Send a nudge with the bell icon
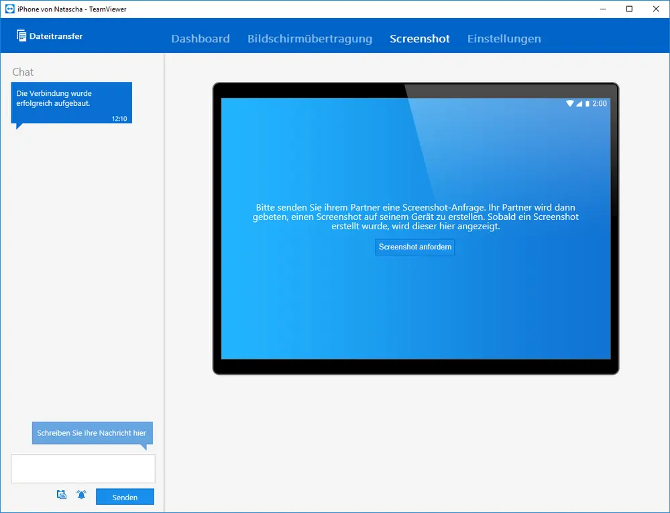The width and height of the screenshot is (670, 513). pos(81,495)
